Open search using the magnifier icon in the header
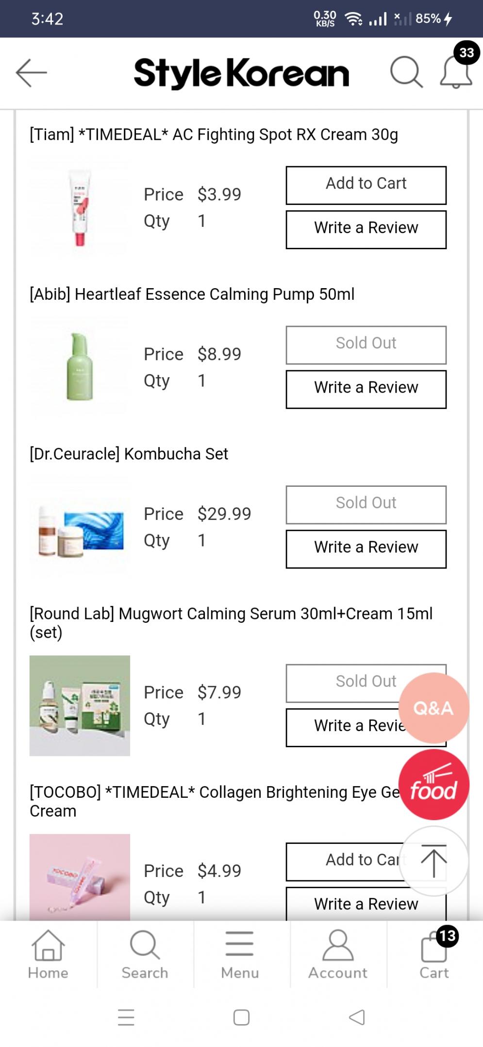This screenshot has height=1047, width=483. 406,72
